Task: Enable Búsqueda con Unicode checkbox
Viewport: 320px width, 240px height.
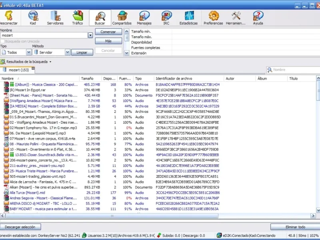Action: click(3, 41)
